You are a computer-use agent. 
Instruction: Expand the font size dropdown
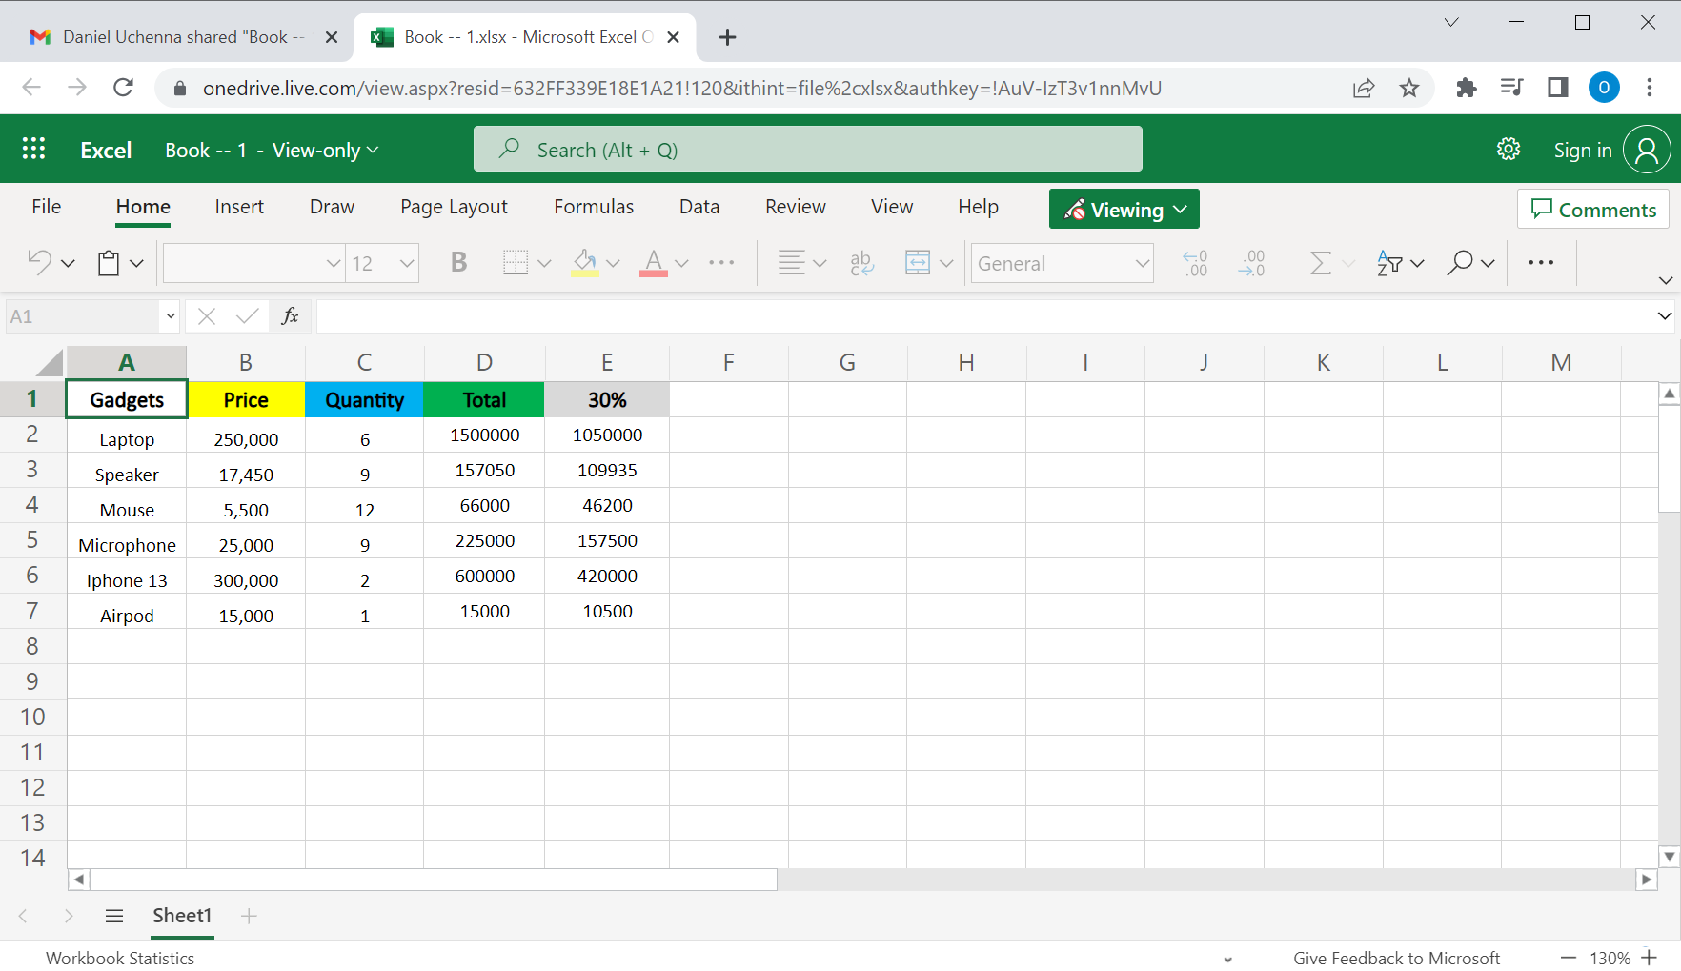coord(406,263)
